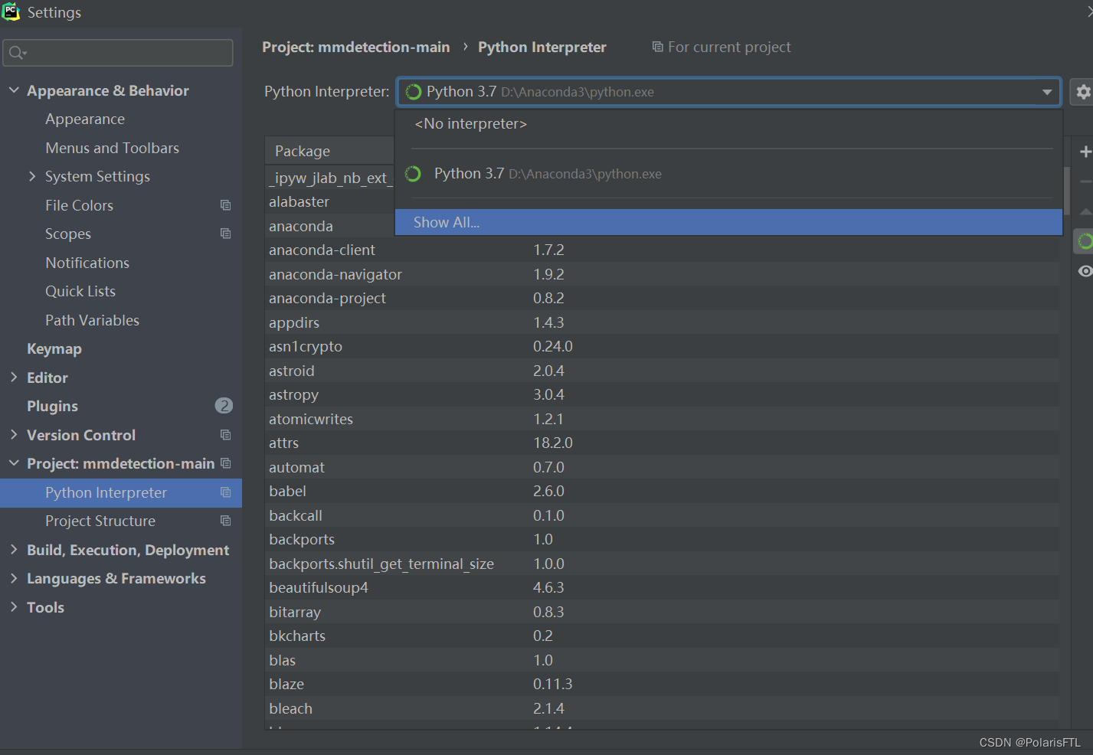Select Python 3.7 Anaconda3 interpreter from list

pyautogui.click(x=728, y=174)
